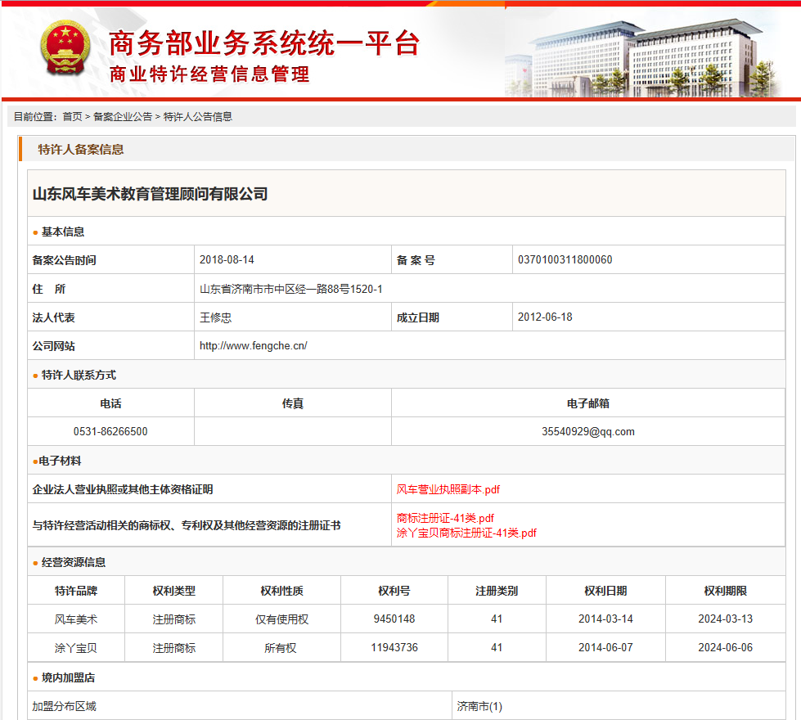Click the 加盟分布区域 label
801x720 pixels.
coord(65,706)
